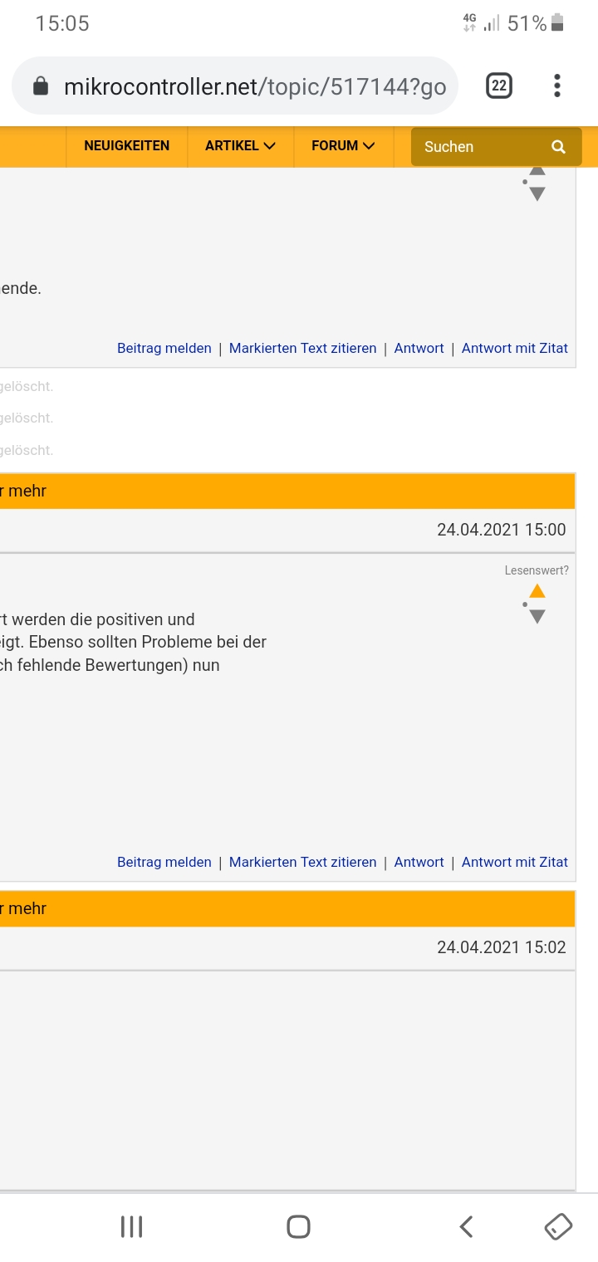Screen dimensions: 598x1262
Task: Open Chrome three-dot overflow menu
Action: pos(556,86)
